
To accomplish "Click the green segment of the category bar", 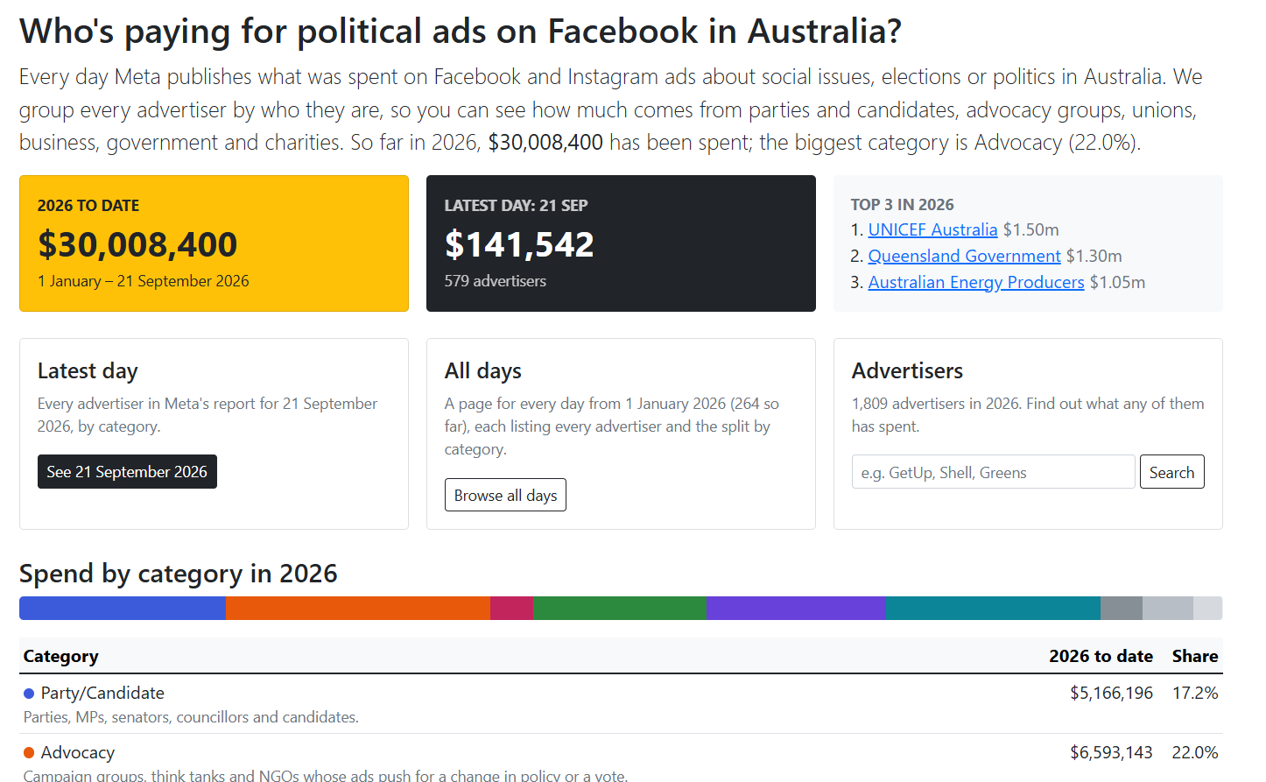I will click(x=620, y=608).
